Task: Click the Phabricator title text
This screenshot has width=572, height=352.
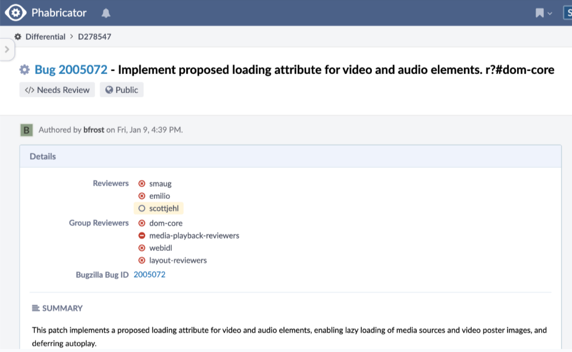Action: pyautogui.click(x=59, y=13)
